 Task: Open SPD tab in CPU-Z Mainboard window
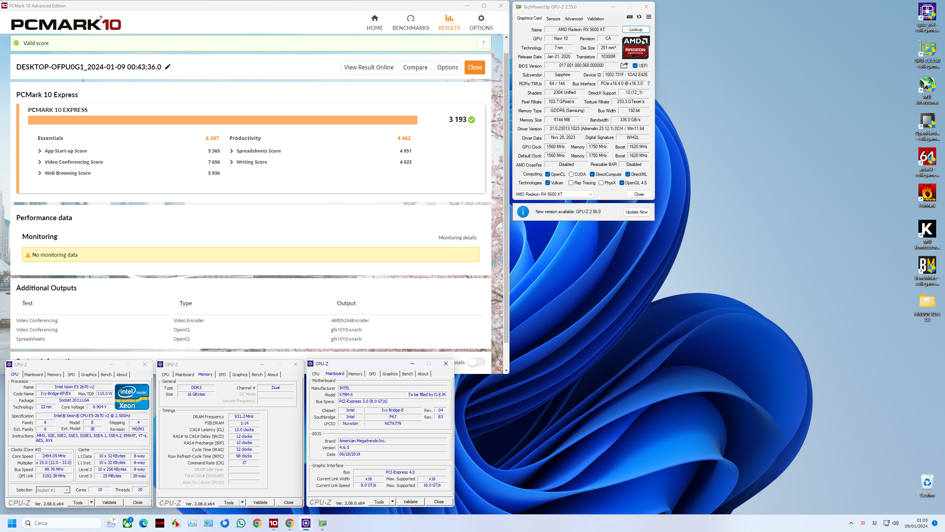pyautogui.click(x=372, y=374)
